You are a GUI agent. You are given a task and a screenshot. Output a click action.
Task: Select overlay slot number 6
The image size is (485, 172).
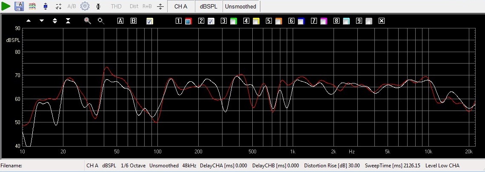(x=291, y=21)
